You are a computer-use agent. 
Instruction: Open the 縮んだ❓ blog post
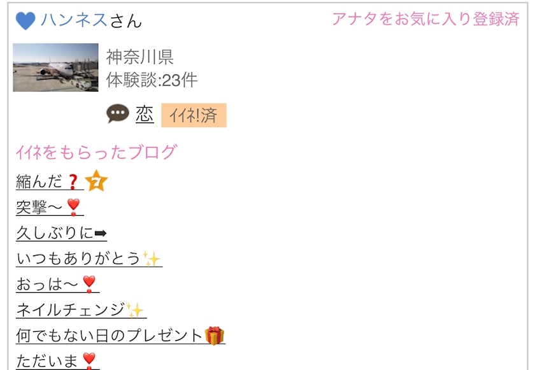[x=50, y=181]
